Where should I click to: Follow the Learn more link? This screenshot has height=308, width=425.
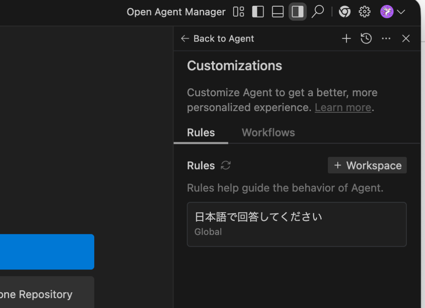(x=343, y=107)
